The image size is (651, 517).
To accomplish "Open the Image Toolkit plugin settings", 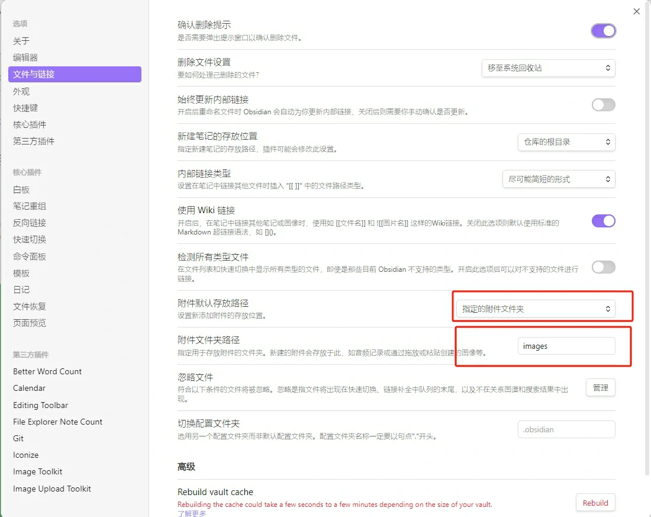I will click(37, 471).
